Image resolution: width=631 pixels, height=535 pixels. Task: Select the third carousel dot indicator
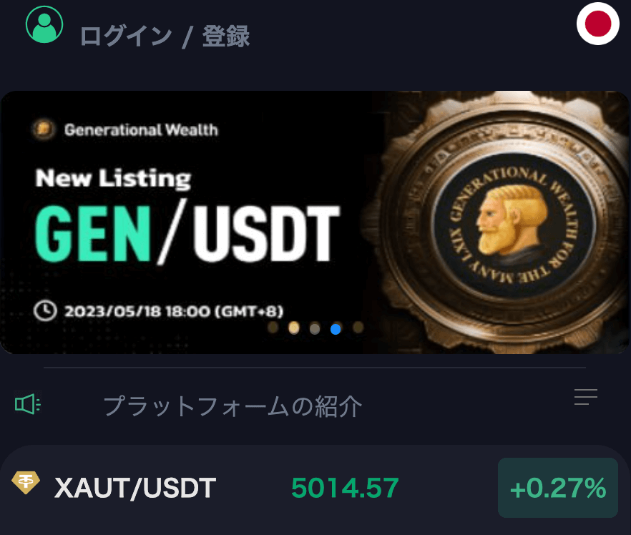pos(315,328)
